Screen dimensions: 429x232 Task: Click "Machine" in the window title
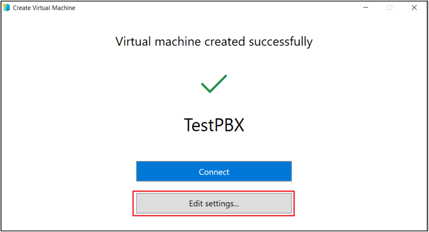65,8
